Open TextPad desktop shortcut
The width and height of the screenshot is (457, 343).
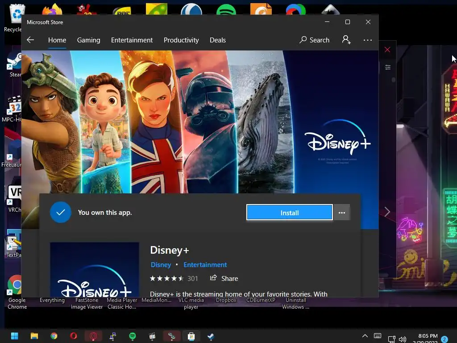tap(13, 244)
